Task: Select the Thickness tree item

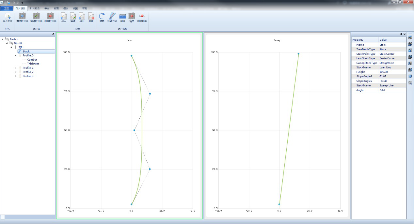Action: click(x=33, y=64)
